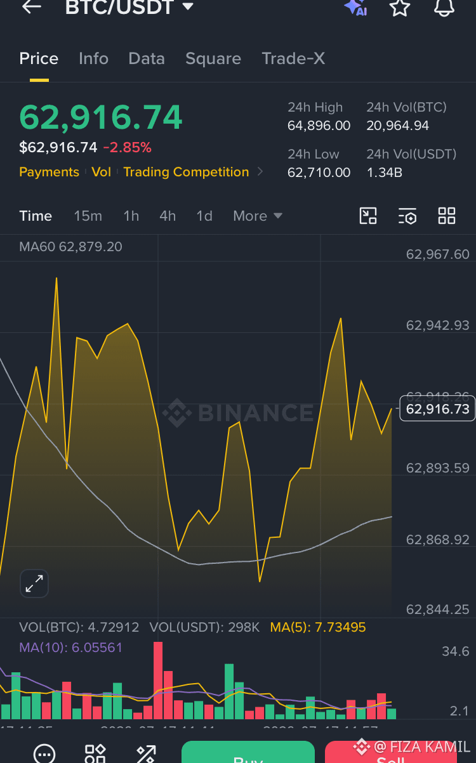
Task: Select the 1h chart interval
Action: coord(131,216)
